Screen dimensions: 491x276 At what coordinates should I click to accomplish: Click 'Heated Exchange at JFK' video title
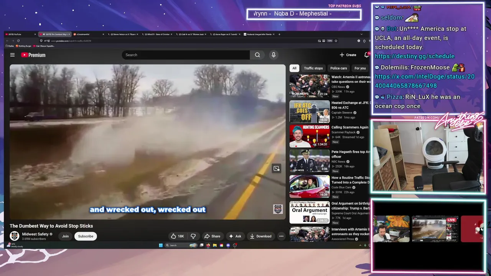tap(351, 105)
